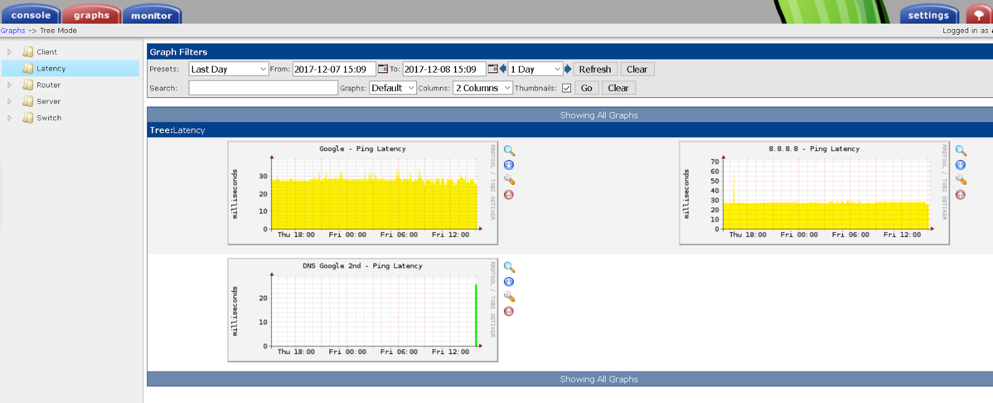This screenshot has height=403, width=993.
Task: Open the Google Ping Latency graph thumbnail
Action: click(363, 193)
